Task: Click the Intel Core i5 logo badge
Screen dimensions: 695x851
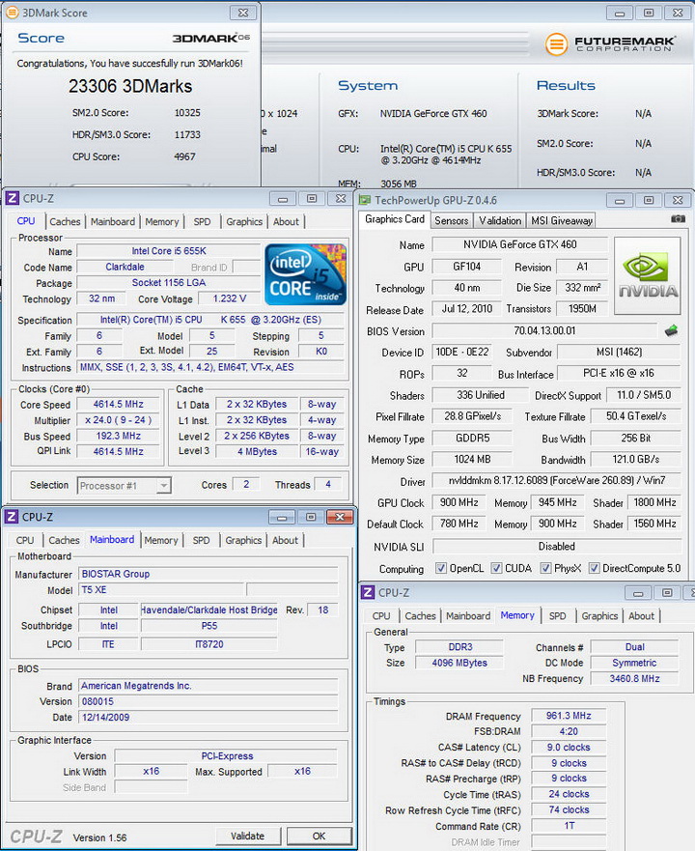Action: coord(305,274)
